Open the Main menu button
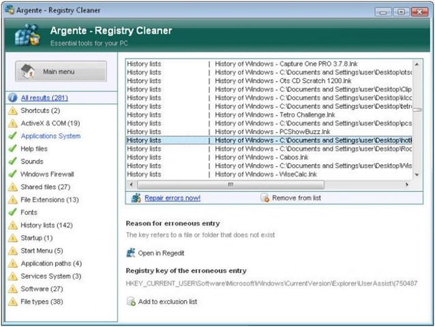The width and height of the screenshot is (435, 327). [61, 72]
